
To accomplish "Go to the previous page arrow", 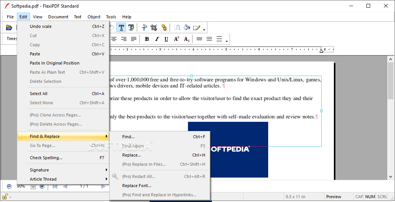I will [x=65, y=187].
